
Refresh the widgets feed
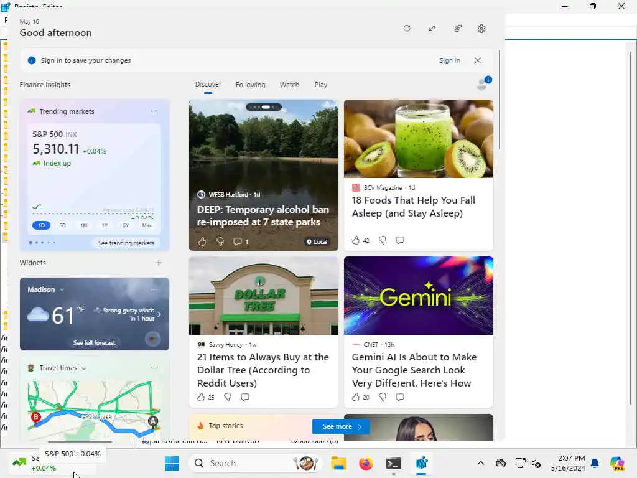(x=407, y=29)
